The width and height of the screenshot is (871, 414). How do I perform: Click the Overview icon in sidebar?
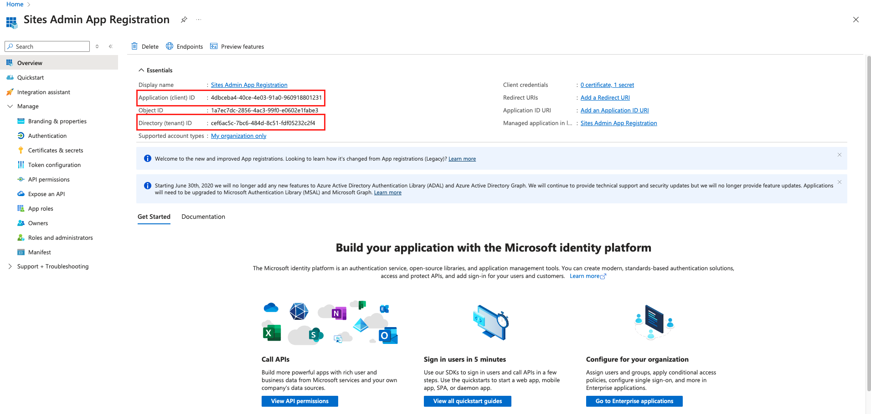tap(10, 63)
